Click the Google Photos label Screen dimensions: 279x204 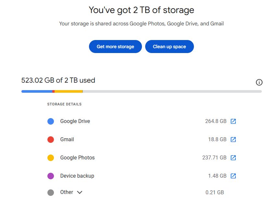(x=77, y=158)
